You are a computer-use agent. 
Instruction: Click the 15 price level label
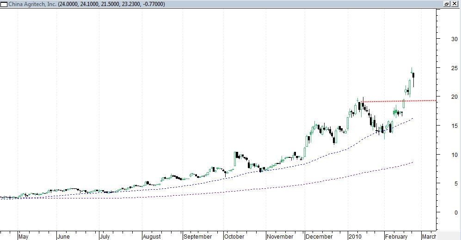point(455,126)
